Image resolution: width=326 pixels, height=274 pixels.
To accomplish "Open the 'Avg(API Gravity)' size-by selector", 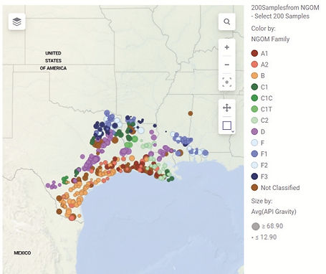I will point(274,212).
